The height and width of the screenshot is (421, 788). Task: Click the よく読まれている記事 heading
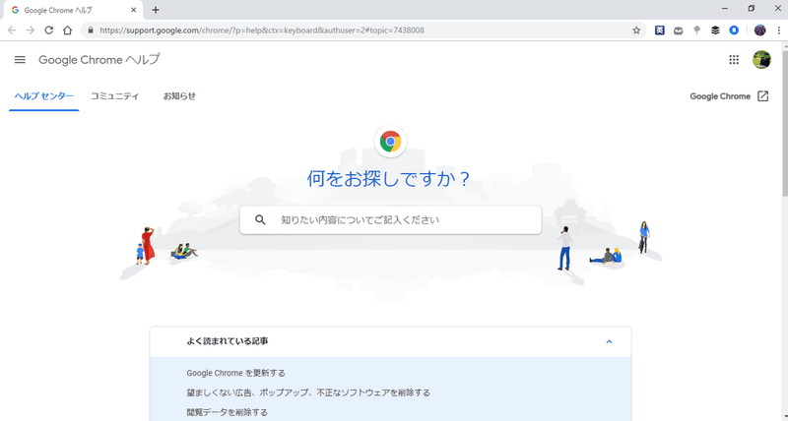pyautogui.click(x=228, y=341)
